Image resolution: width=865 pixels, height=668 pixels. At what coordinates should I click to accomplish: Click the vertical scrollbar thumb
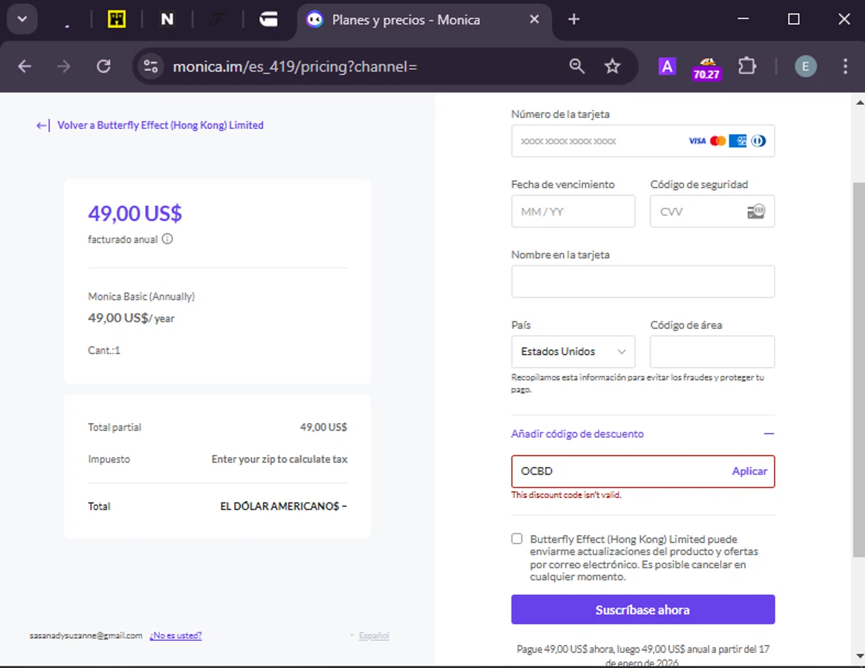click(859, 369)
